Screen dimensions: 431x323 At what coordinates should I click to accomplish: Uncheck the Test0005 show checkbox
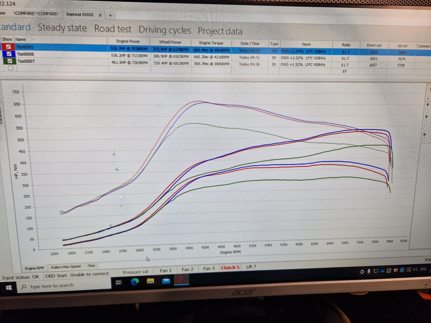(x=8, y=47)
